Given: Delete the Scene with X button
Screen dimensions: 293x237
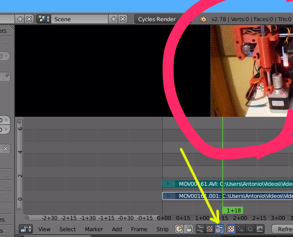Looking at the screenshot, I should point(123,19).
